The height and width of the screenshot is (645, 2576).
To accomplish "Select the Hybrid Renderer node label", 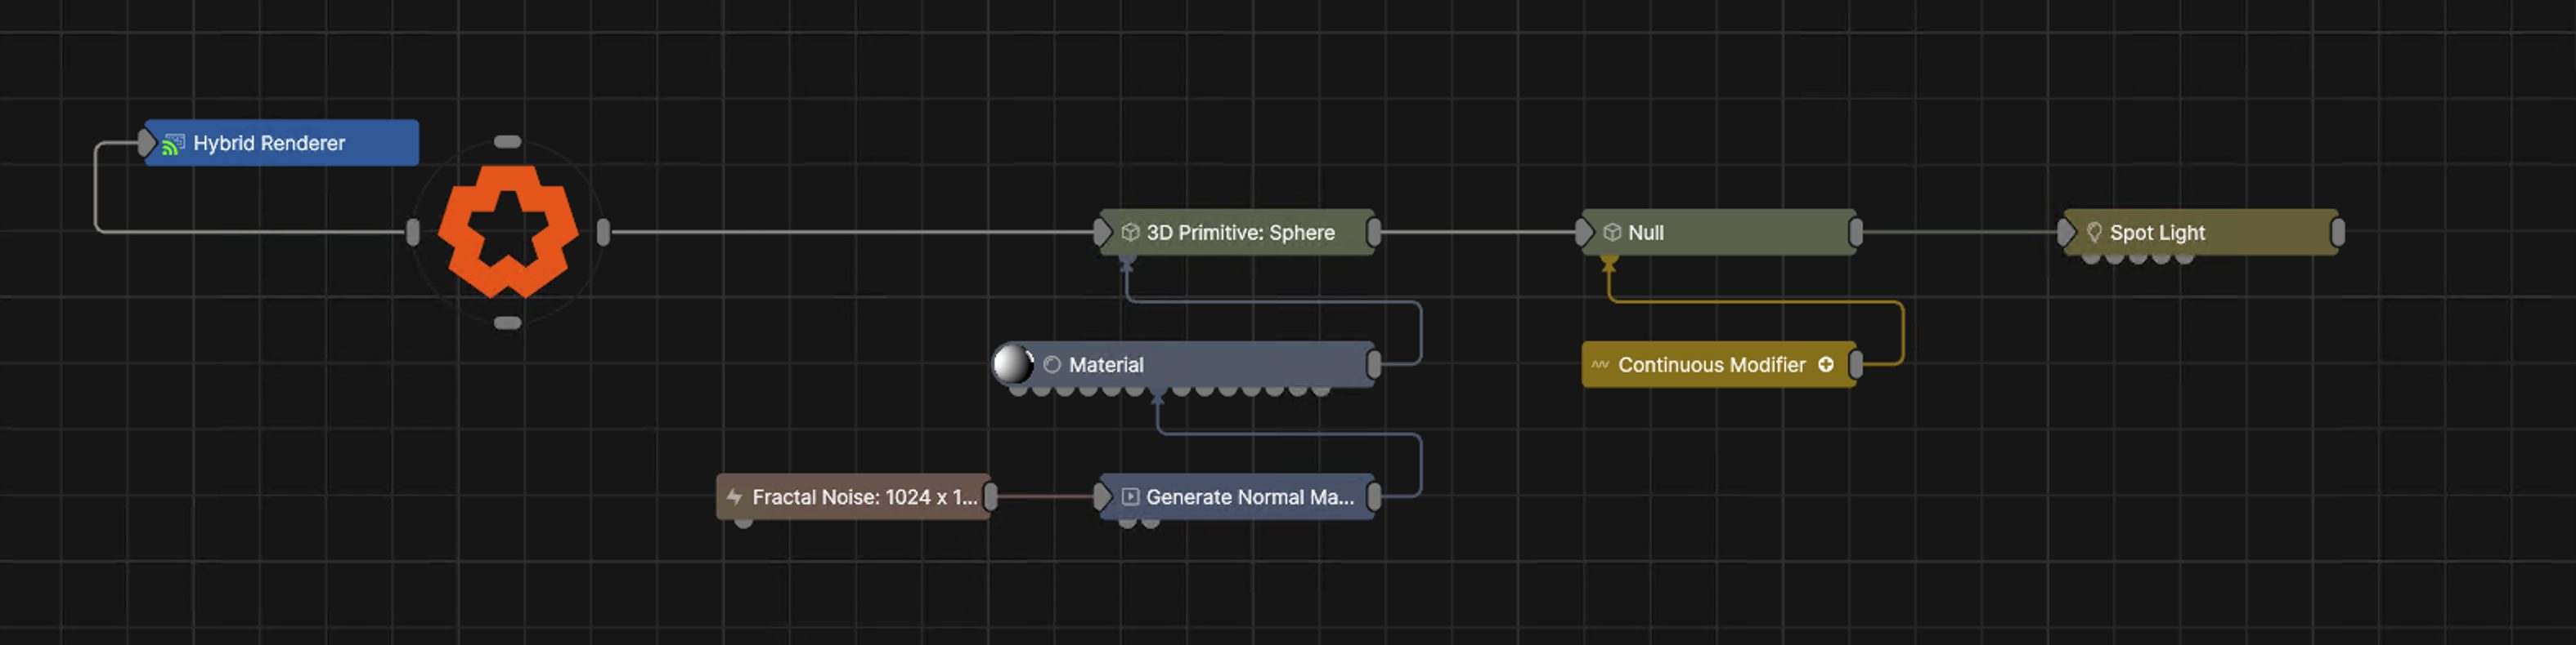I will [268, 144].
